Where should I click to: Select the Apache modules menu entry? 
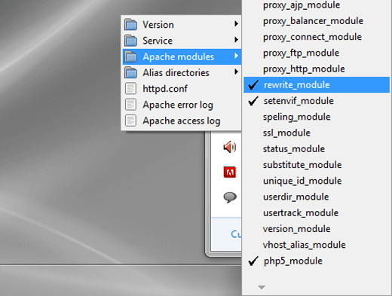click(182, 56)
